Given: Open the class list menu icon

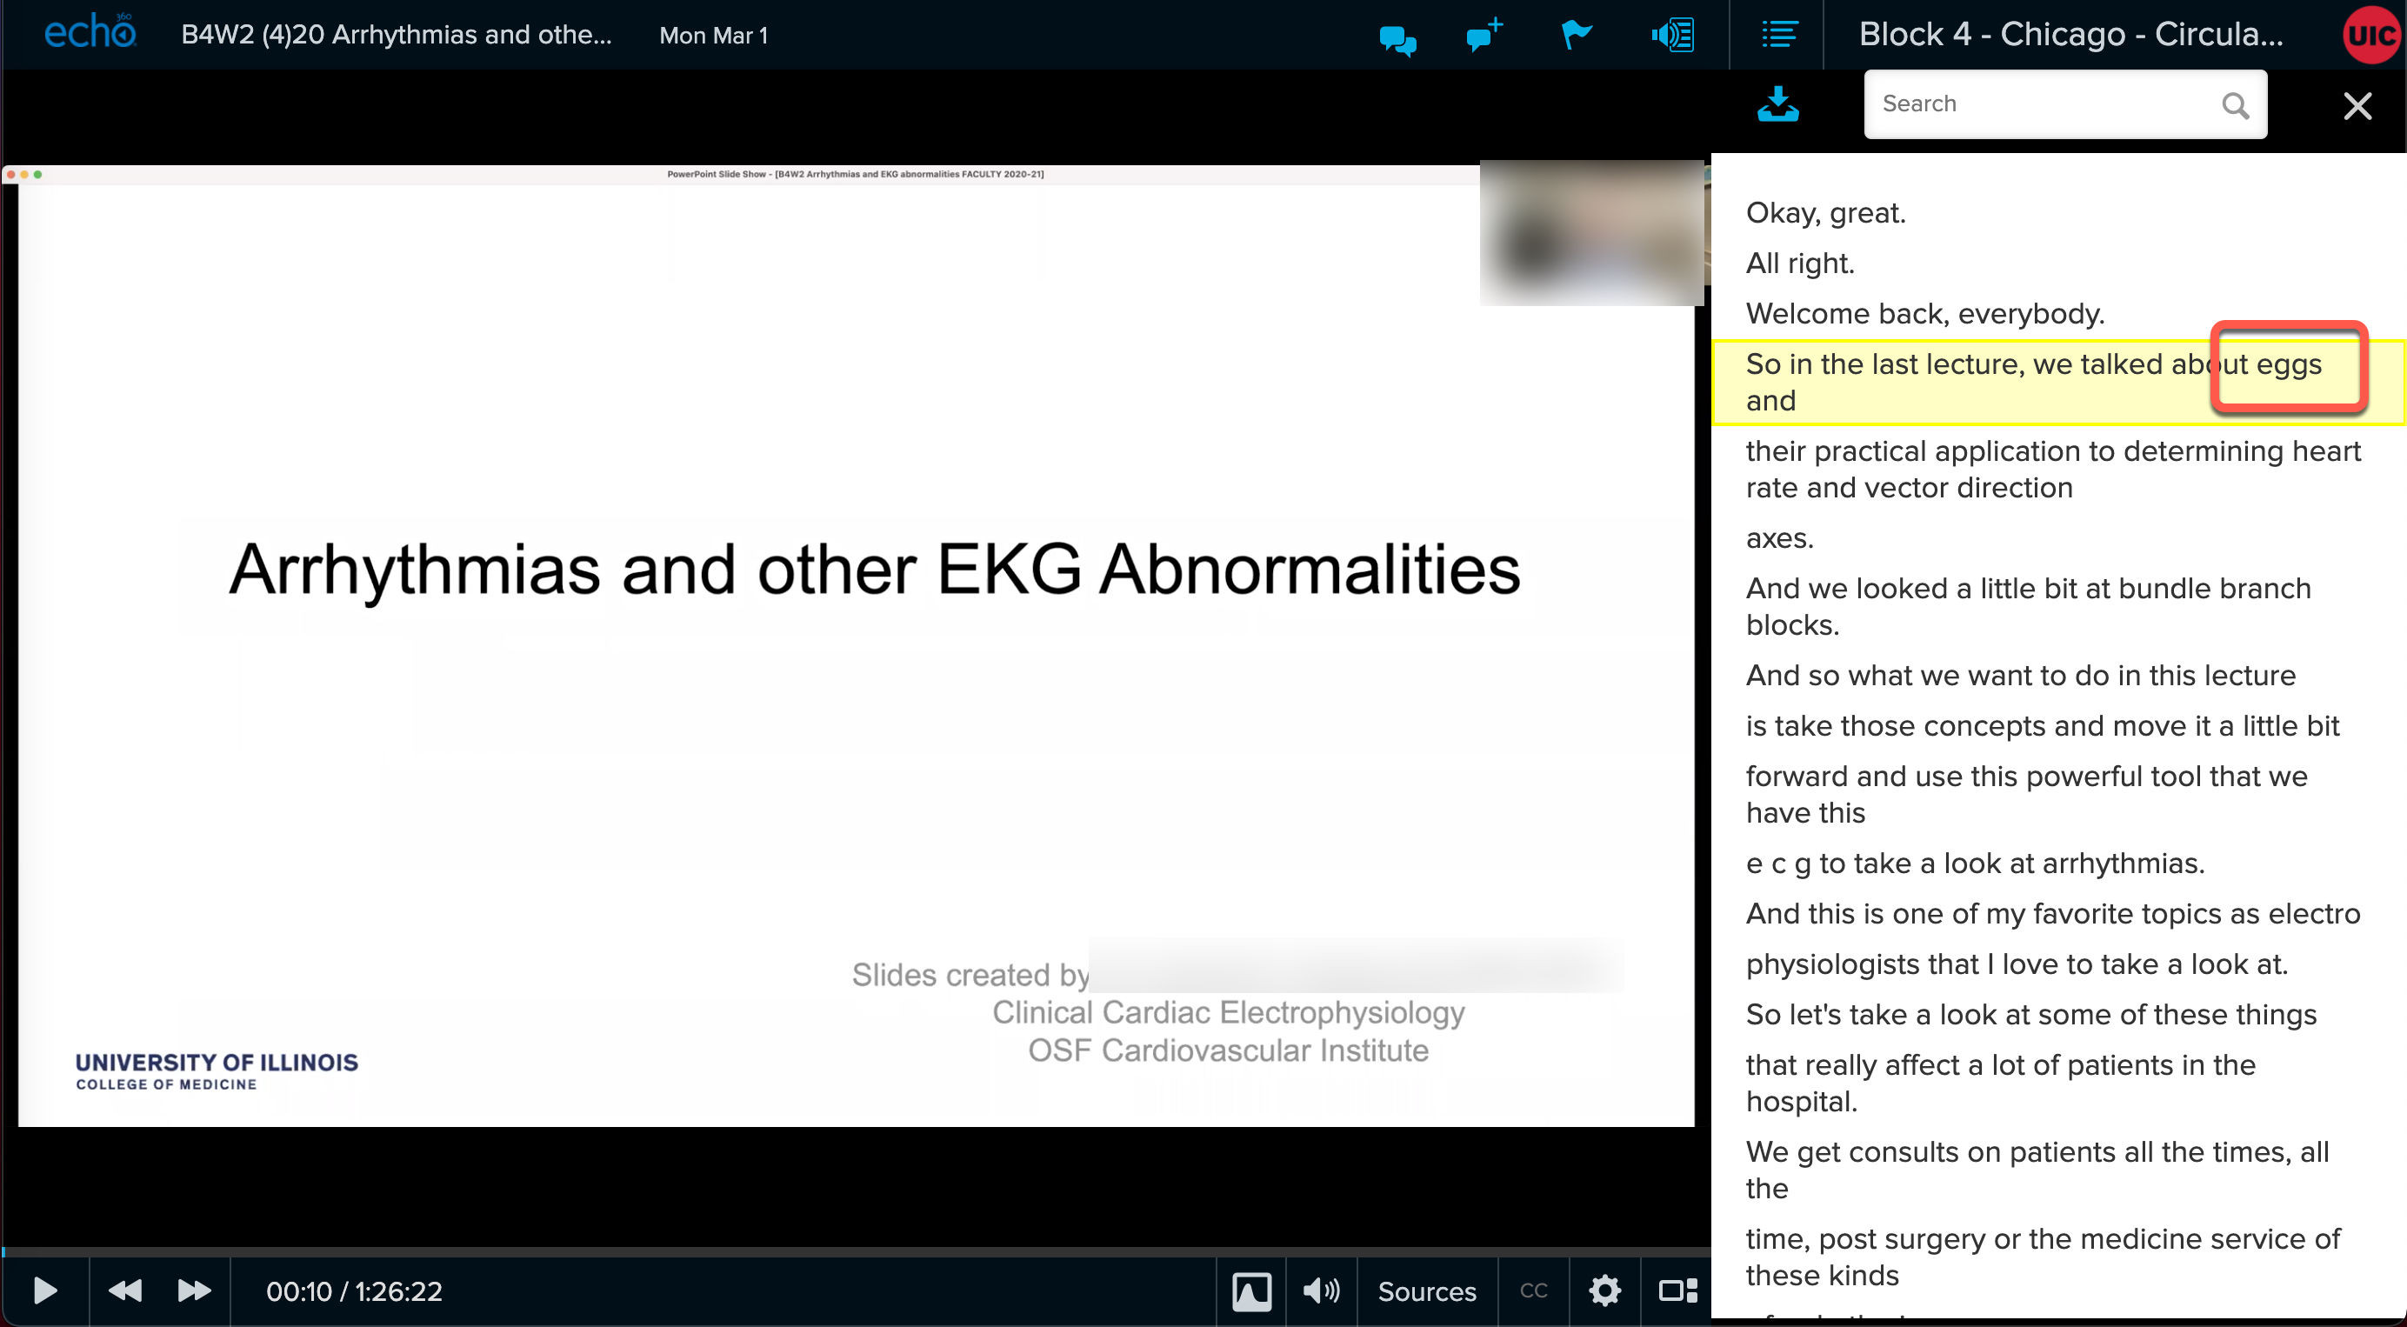Looking at the screenshot, I should coord(1778,36).
